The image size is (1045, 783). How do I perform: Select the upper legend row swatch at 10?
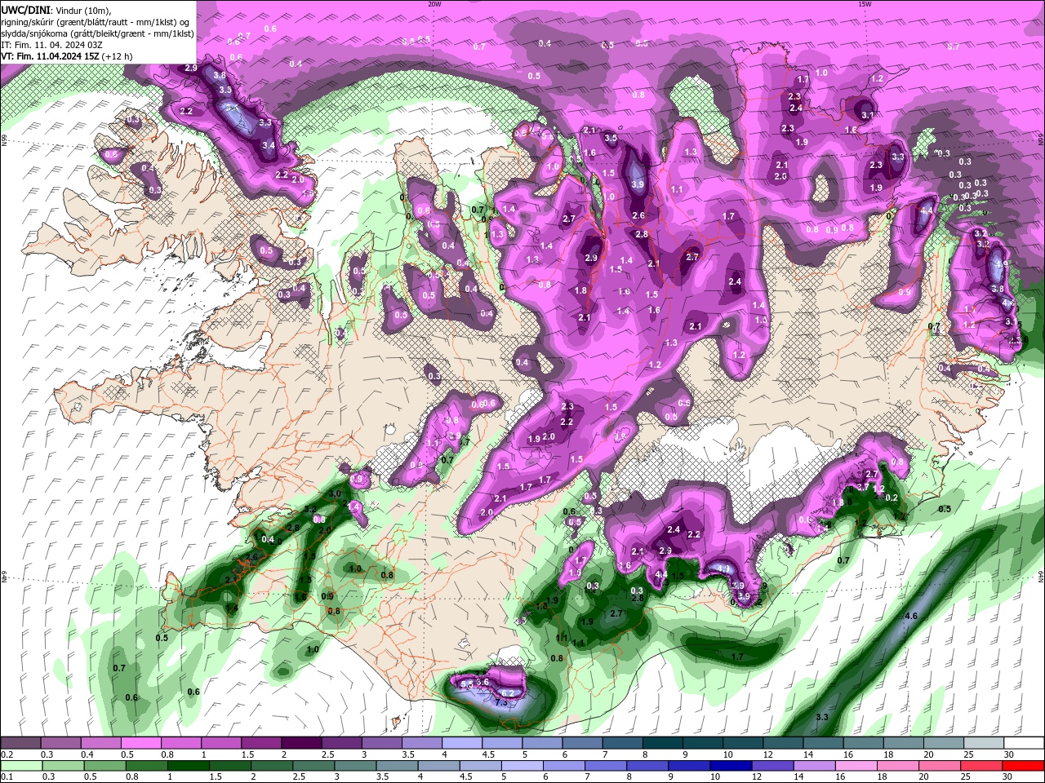[x=743, y=743]
